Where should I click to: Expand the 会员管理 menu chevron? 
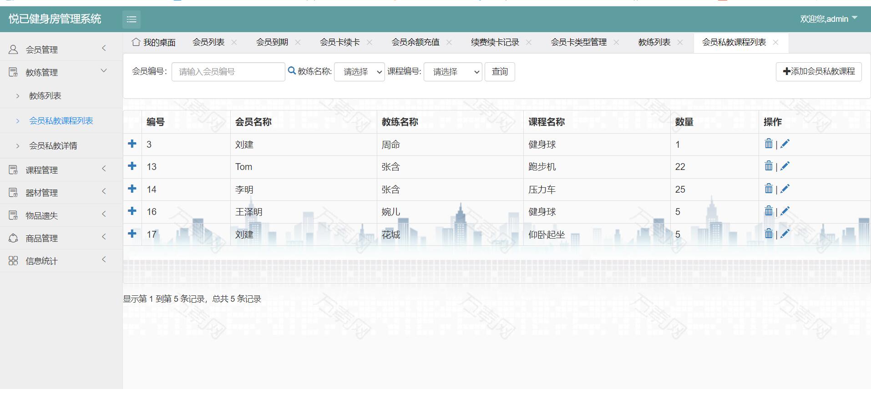(104, 48)
